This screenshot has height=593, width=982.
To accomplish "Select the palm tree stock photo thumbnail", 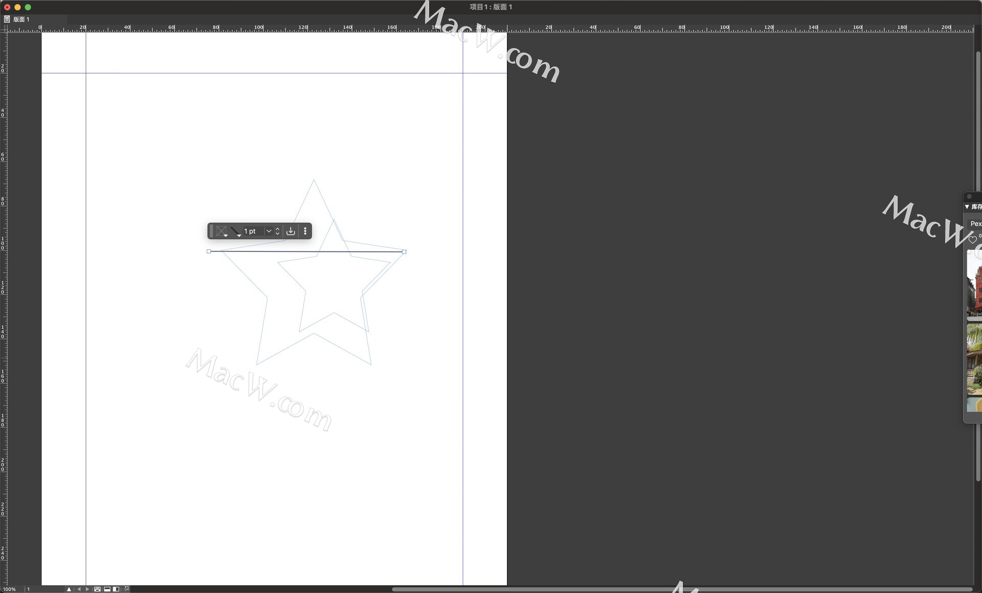I will (974, 359).
